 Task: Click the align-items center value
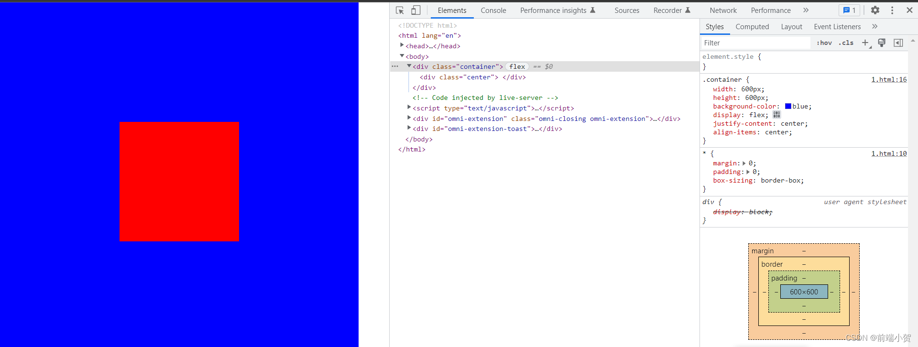tap(776, 132)
